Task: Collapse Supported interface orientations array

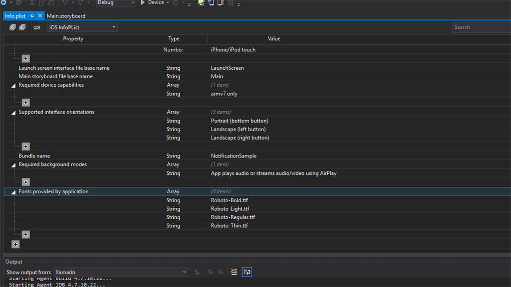Action: 13,113
